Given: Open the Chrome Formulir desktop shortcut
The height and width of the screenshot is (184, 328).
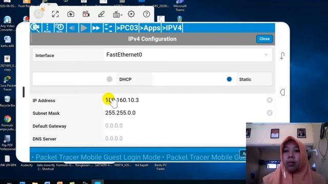Looking at the screenshot, I should (x=8, y=123).
